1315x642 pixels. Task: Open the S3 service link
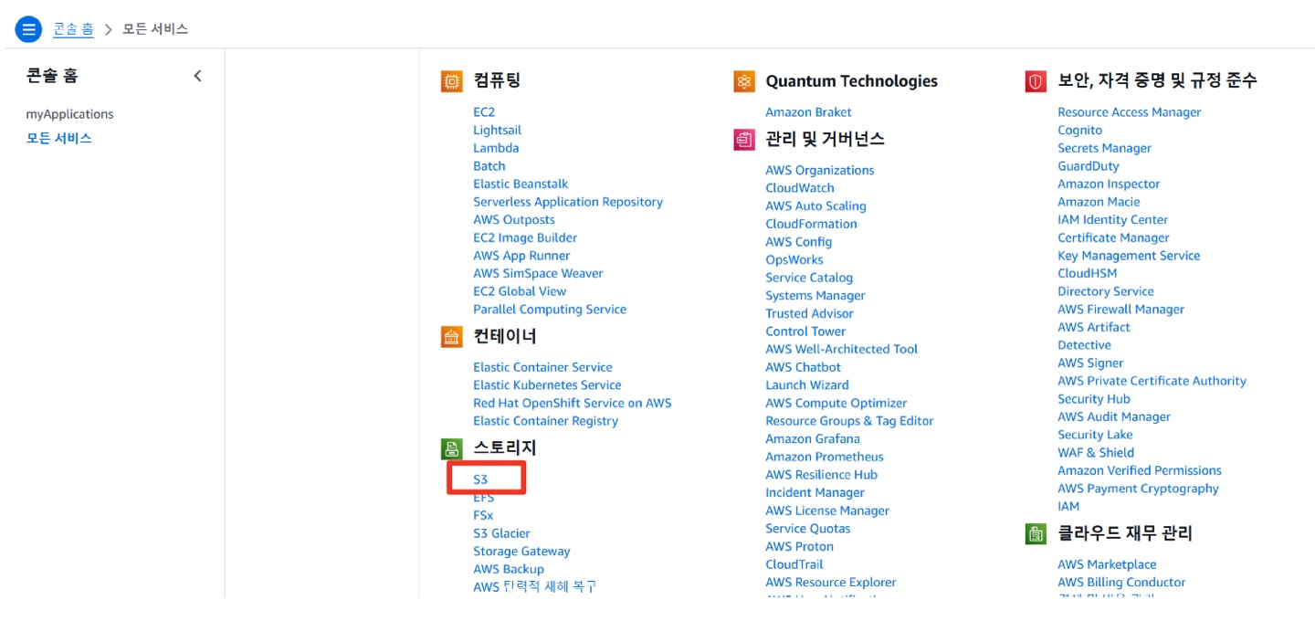tap(480, 479)
